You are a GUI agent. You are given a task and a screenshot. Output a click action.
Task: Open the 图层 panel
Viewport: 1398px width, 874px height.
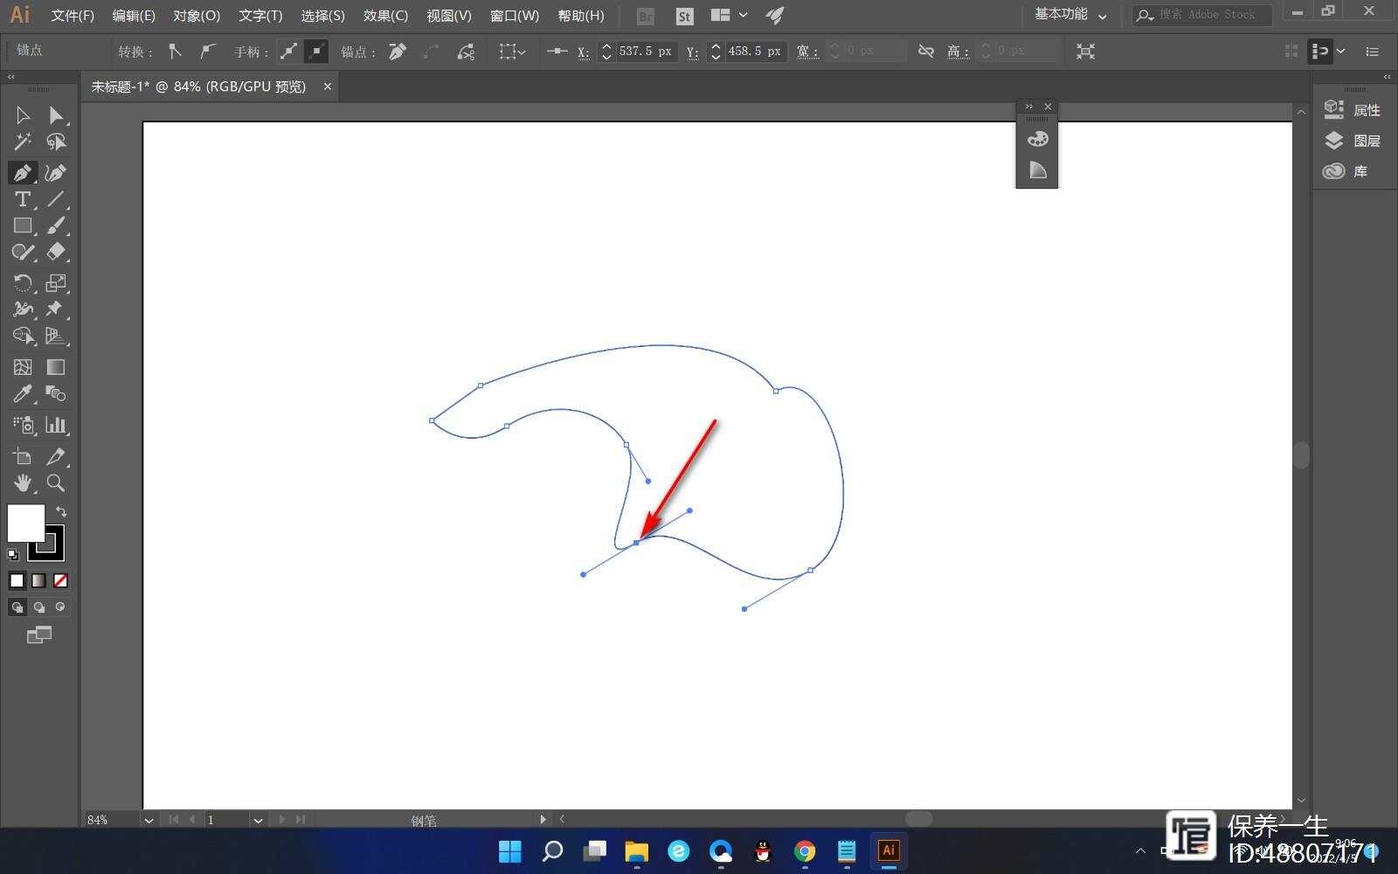1353,141
